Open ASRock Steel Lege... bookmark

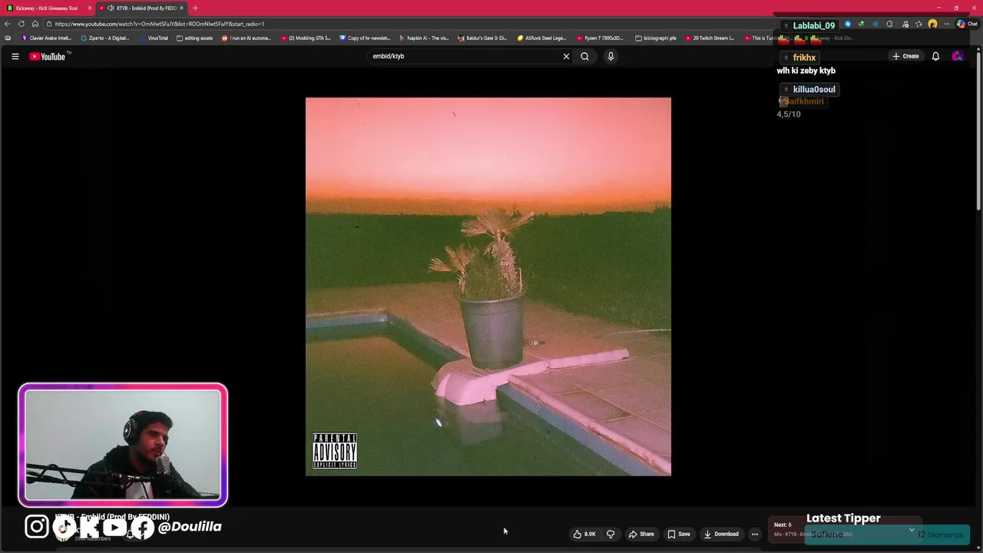click(541, 38)
